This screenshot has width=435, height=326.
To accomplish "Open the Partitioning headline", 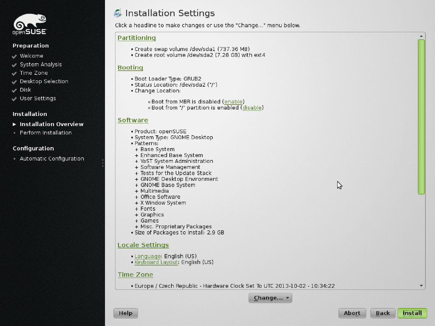I will pos(136,38).
